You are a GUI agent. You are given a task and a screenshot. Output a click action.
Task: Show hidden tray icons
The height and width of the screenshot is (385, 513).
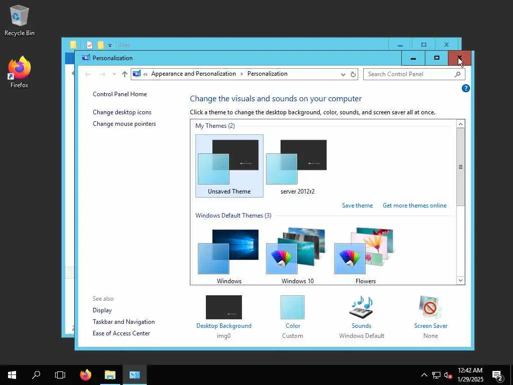pyautogui.click(x=424, y=375)
